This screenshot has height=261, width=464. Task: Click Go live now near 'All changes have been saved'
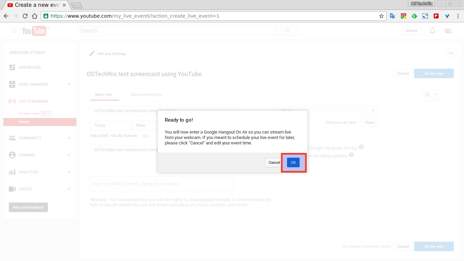pos(434,246)
